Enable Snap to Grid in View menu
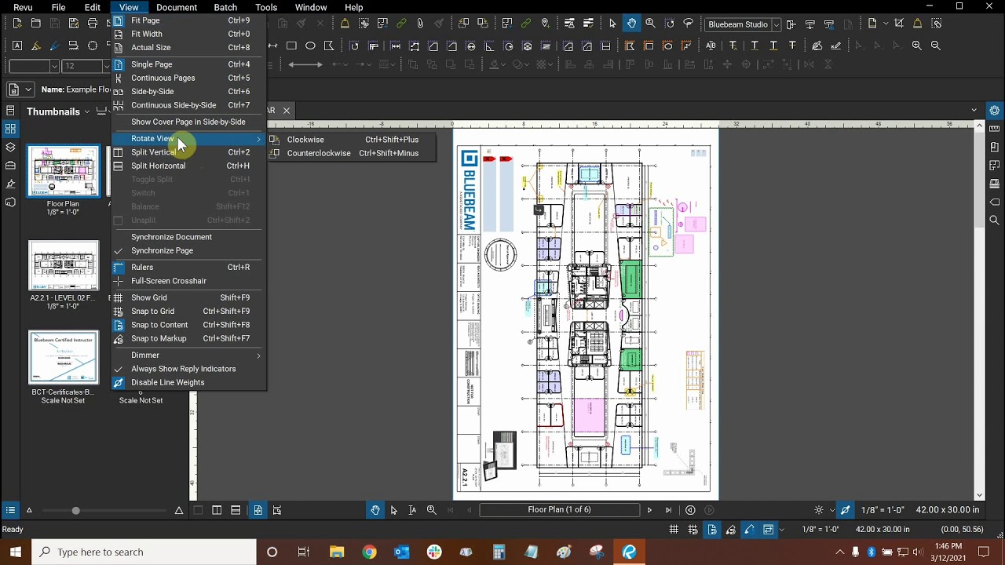Viewport: 1005px width, 565px height. point(188,311)
